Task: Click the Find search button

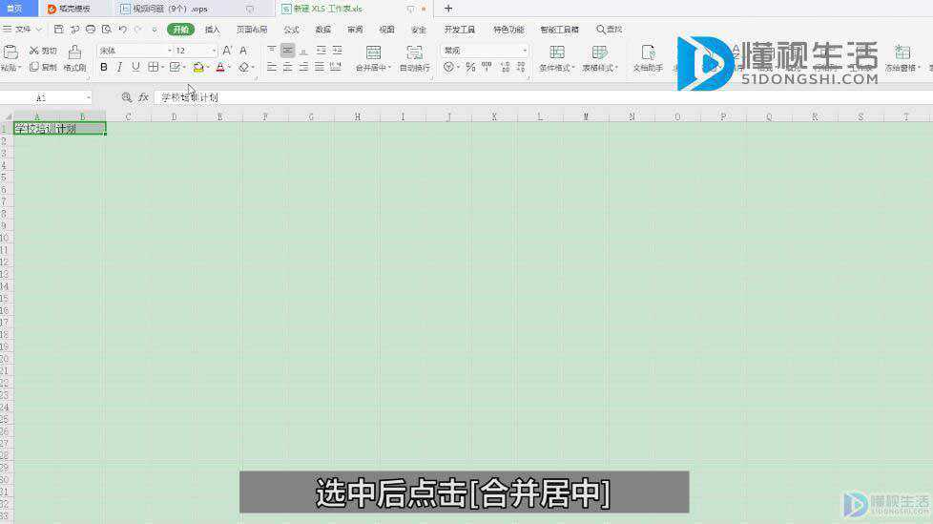Action: (x=610, y=30)
